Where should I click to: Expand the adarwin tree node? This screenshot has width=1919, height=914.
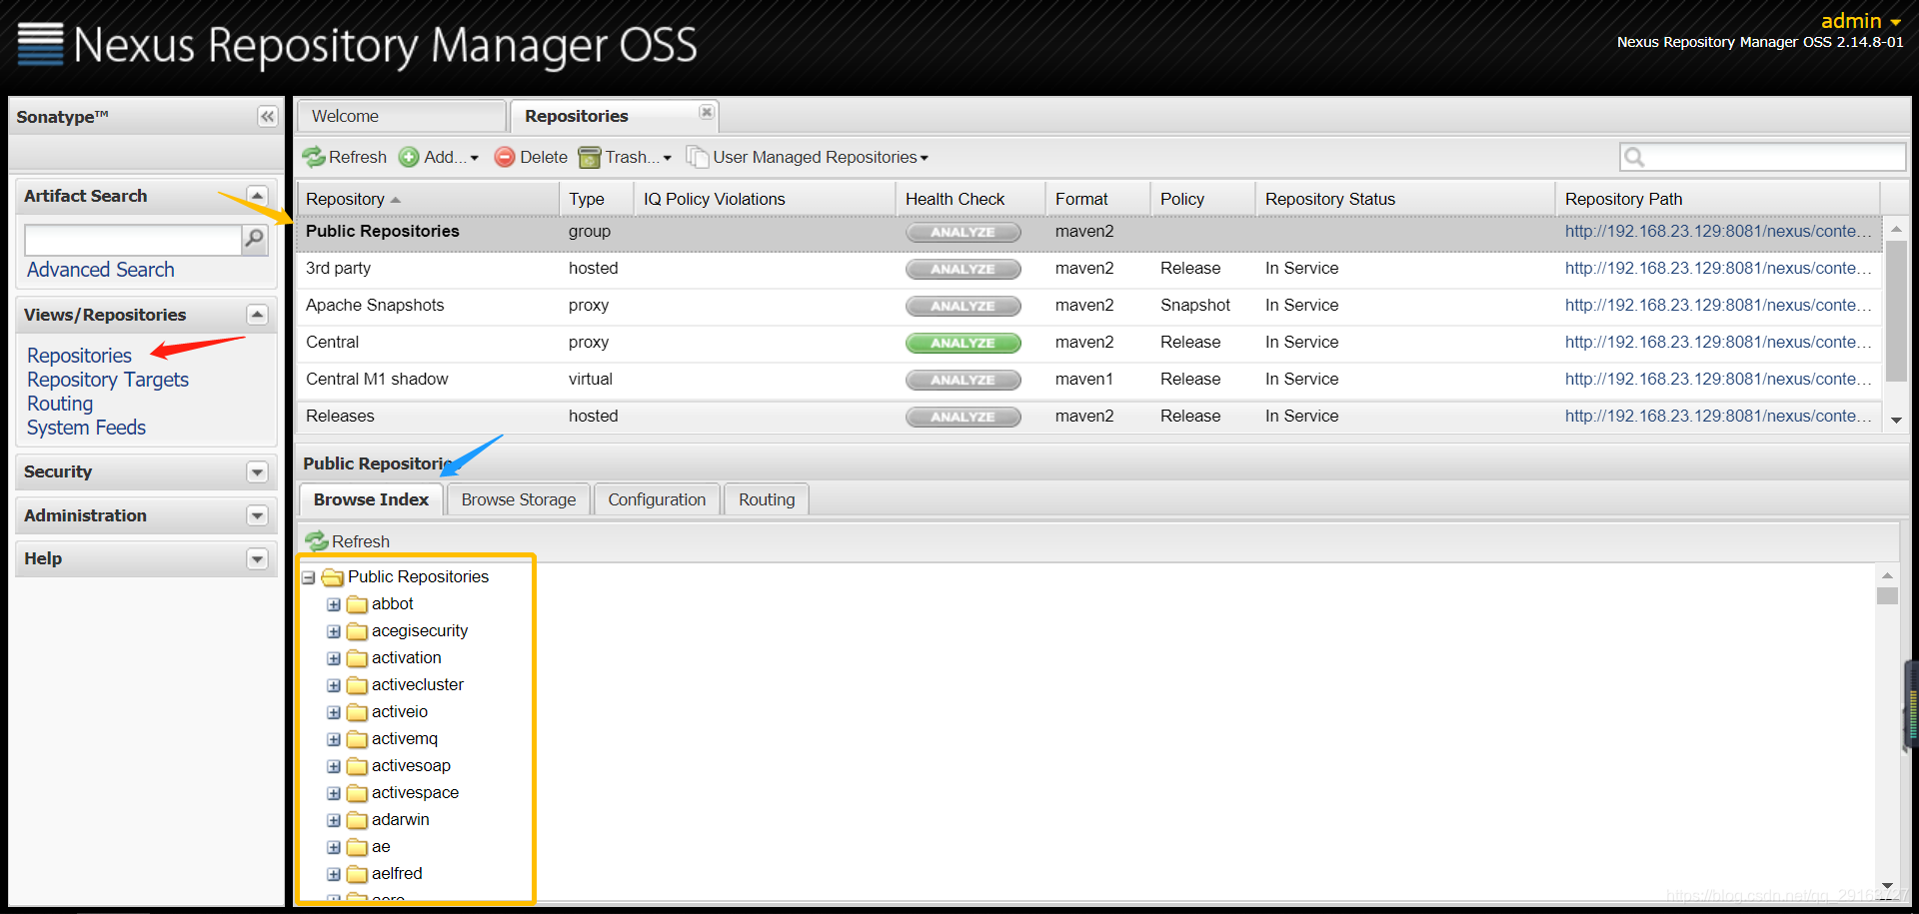(x=334, y=820)
